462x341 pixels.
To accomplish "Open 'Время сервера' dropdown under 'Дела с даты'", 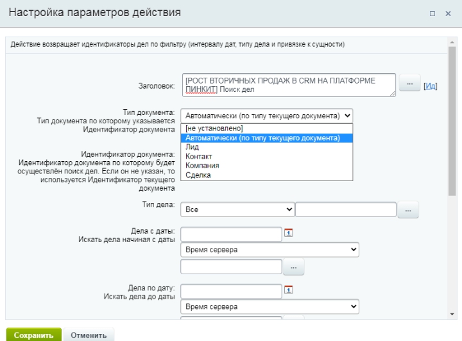I will [x=269, y=250].
